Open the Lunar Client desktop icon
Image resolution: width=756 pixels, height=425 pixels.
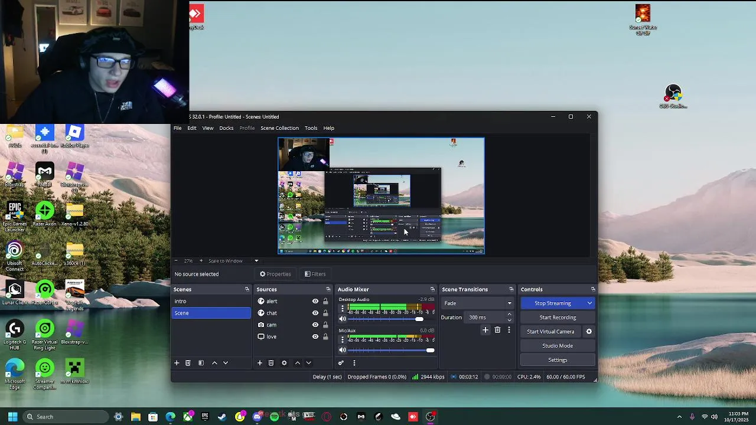[15, 293]
